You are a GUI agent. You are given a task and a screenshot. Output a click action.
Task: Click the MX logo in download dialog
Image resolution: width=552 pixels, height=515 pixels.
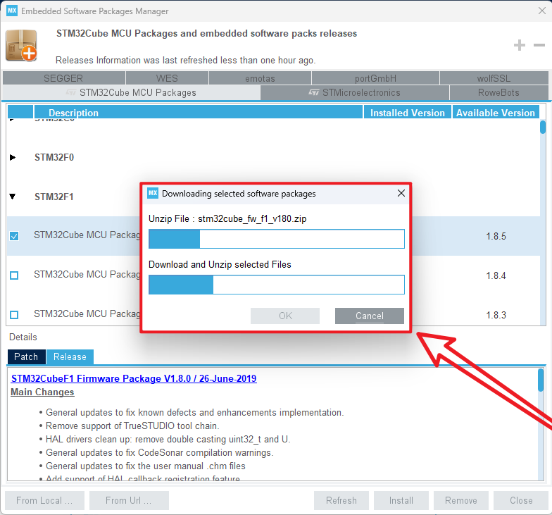[x=153, y=193]
